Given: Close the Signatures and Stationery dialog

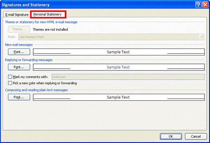Looking at the screenshot, I should tap(205, 5).
